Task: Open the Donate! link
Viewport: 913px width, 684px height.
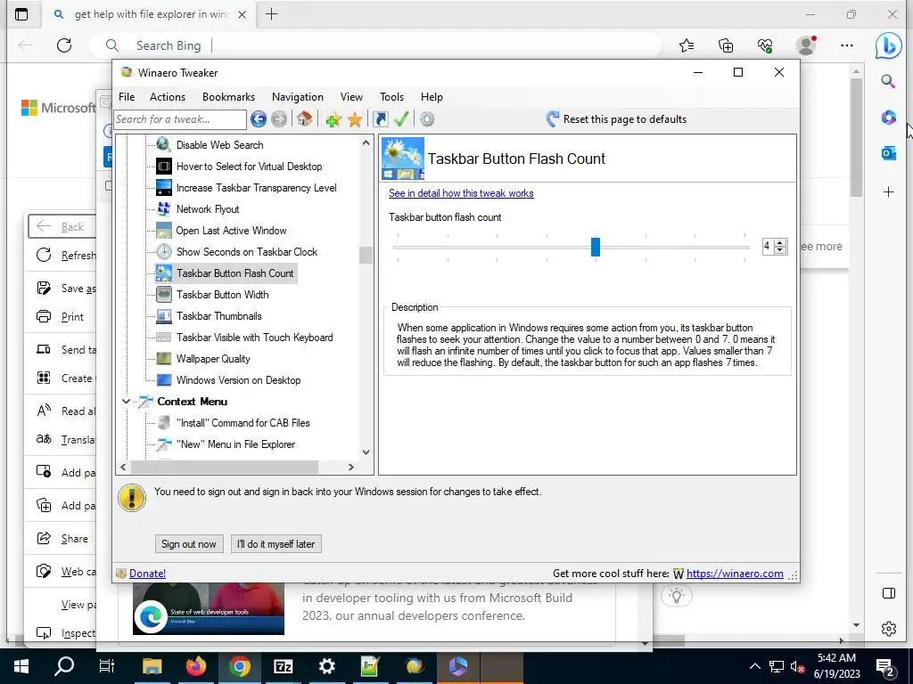Action: [147, 574]
